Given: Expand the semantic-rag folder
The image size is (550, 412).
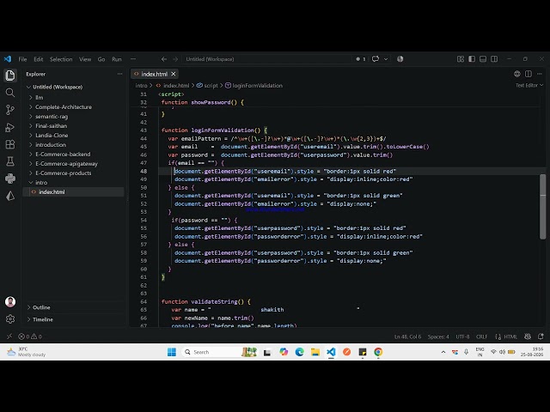Looking at the screenshot, I should pos(74,117).
